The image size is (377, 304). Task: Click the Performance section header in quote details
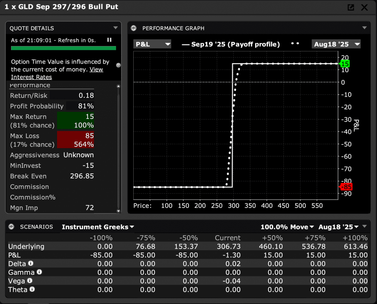click(30, 85)
